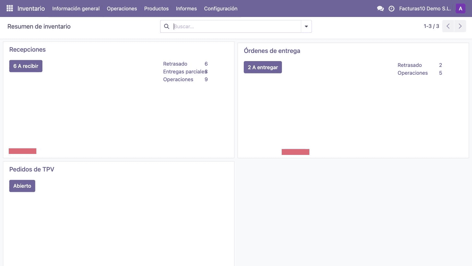Open Pedidos de TPV card title
Screen dimensions: 472x266
(x=32, y=169)
